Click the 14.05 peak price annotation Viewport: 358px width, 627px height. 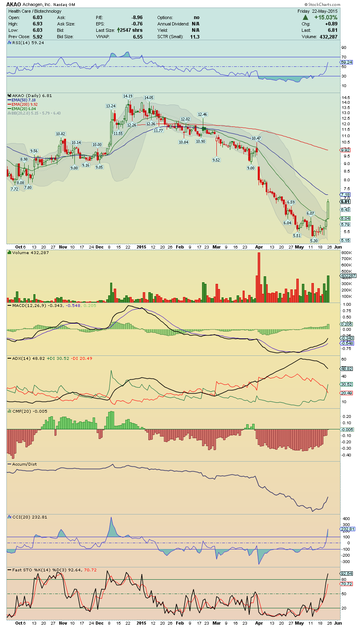coord(149,97)
